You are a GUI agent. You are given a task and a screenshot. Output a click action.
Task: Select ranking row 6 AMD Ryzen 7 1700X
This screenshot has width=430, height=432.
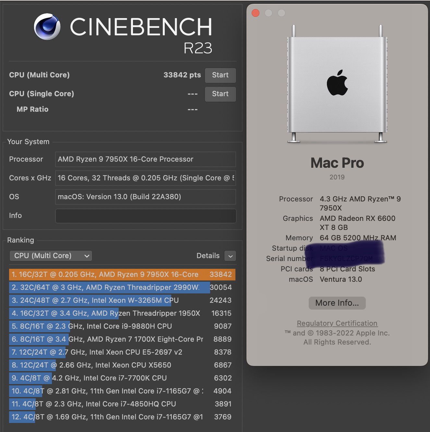[x=122, y=339]
